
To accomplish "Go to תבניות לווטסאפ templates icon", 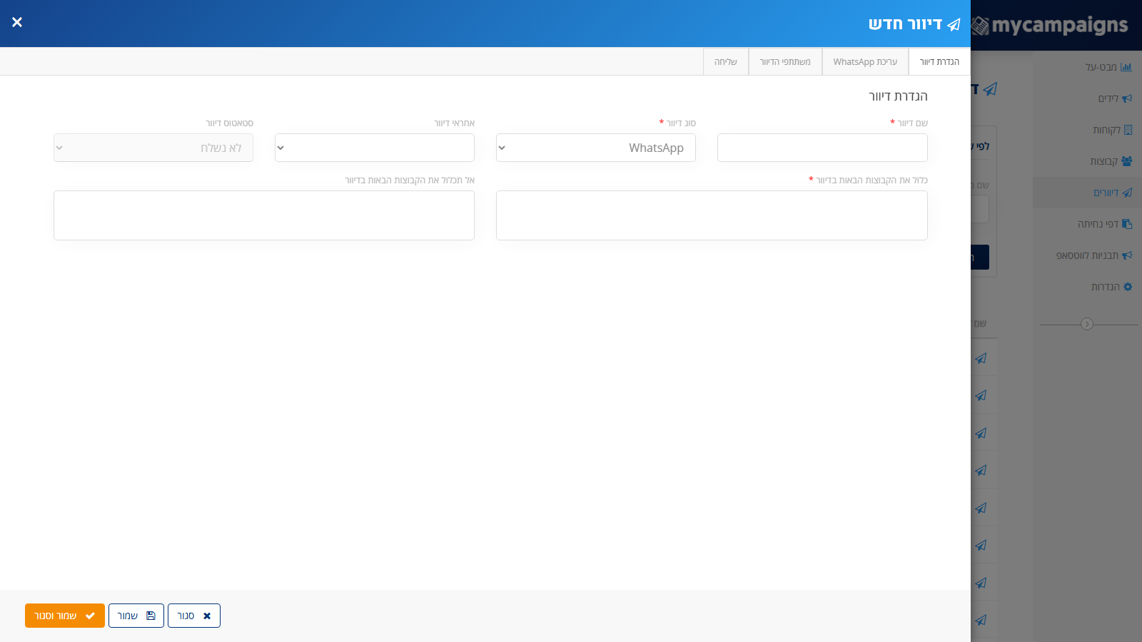I will (x=1127, y=255).
